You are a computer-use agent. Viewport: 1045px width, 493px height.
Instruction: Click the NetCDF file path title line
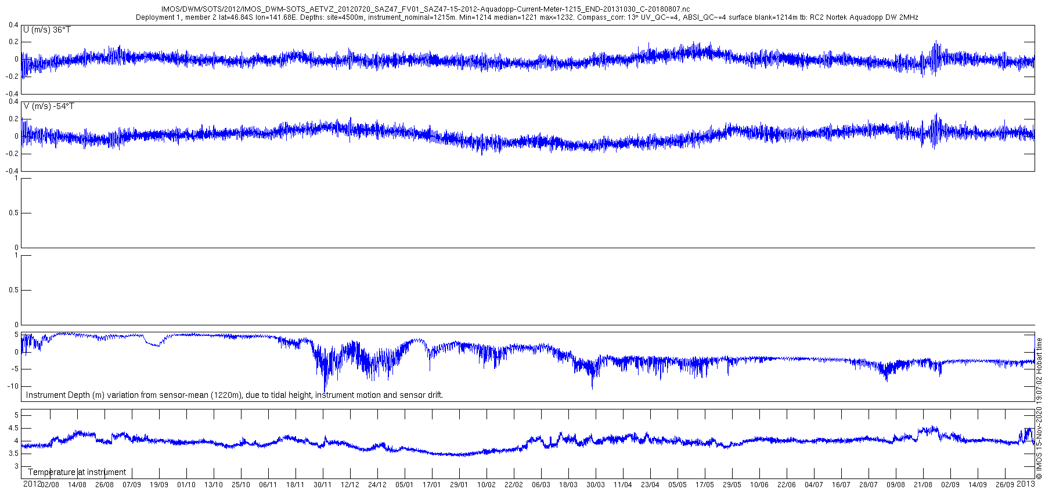tap(426, 9)
